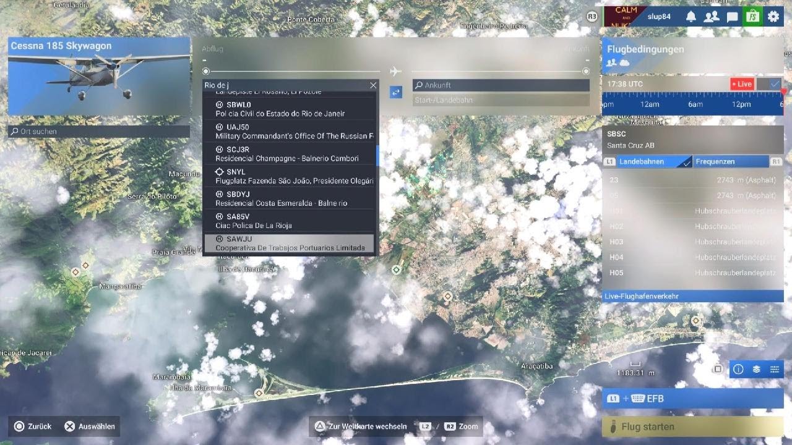The image size is (792, 445).
Task: Swap departure and arrival airports
Action: [396, 91]
